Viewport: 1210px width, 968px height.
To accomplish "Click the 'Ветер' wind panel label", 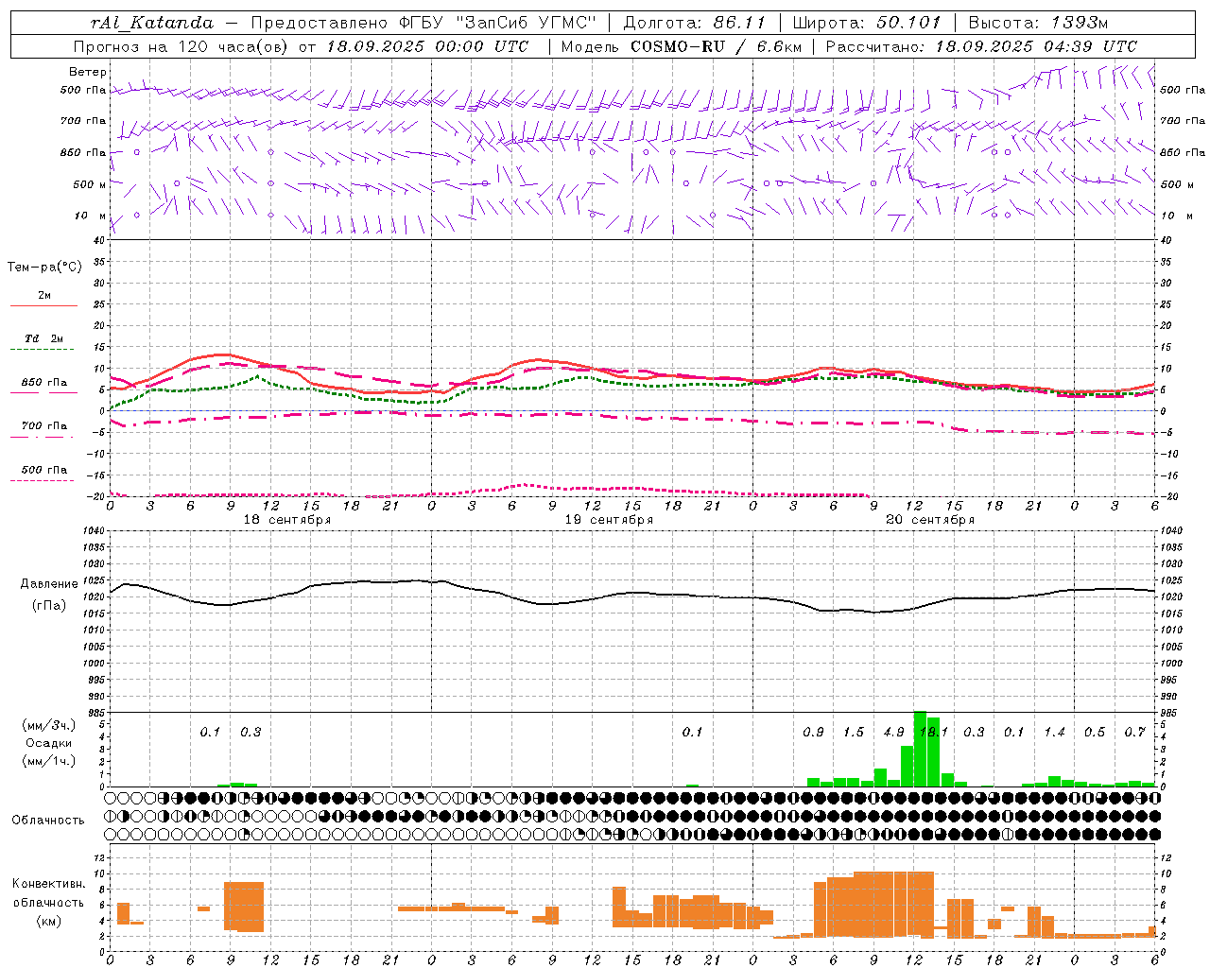I will click(88, 72).
